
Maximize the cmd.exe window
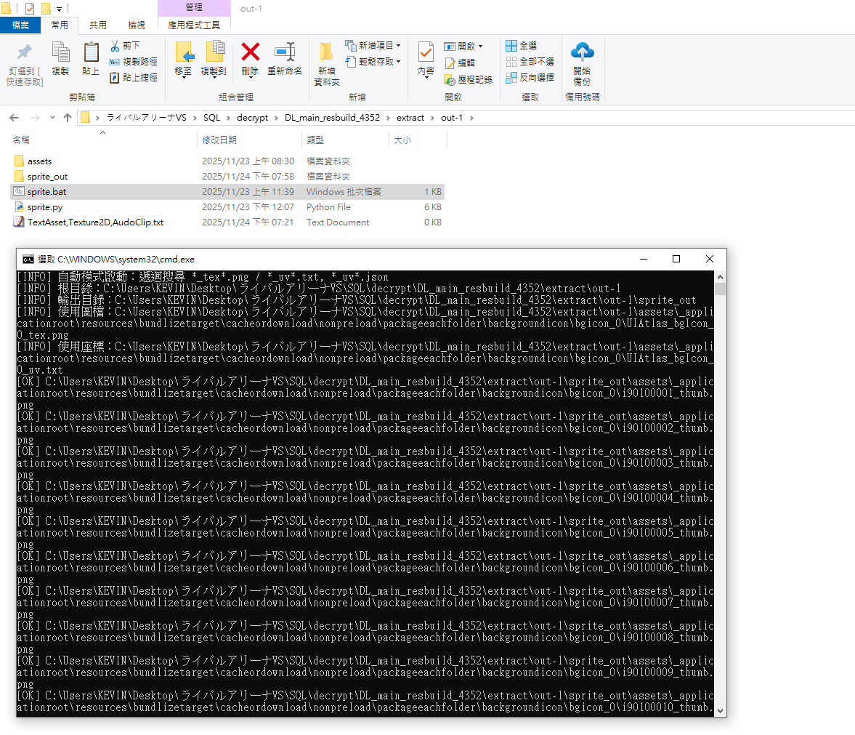pyautogui.click(x=676, y=260)
